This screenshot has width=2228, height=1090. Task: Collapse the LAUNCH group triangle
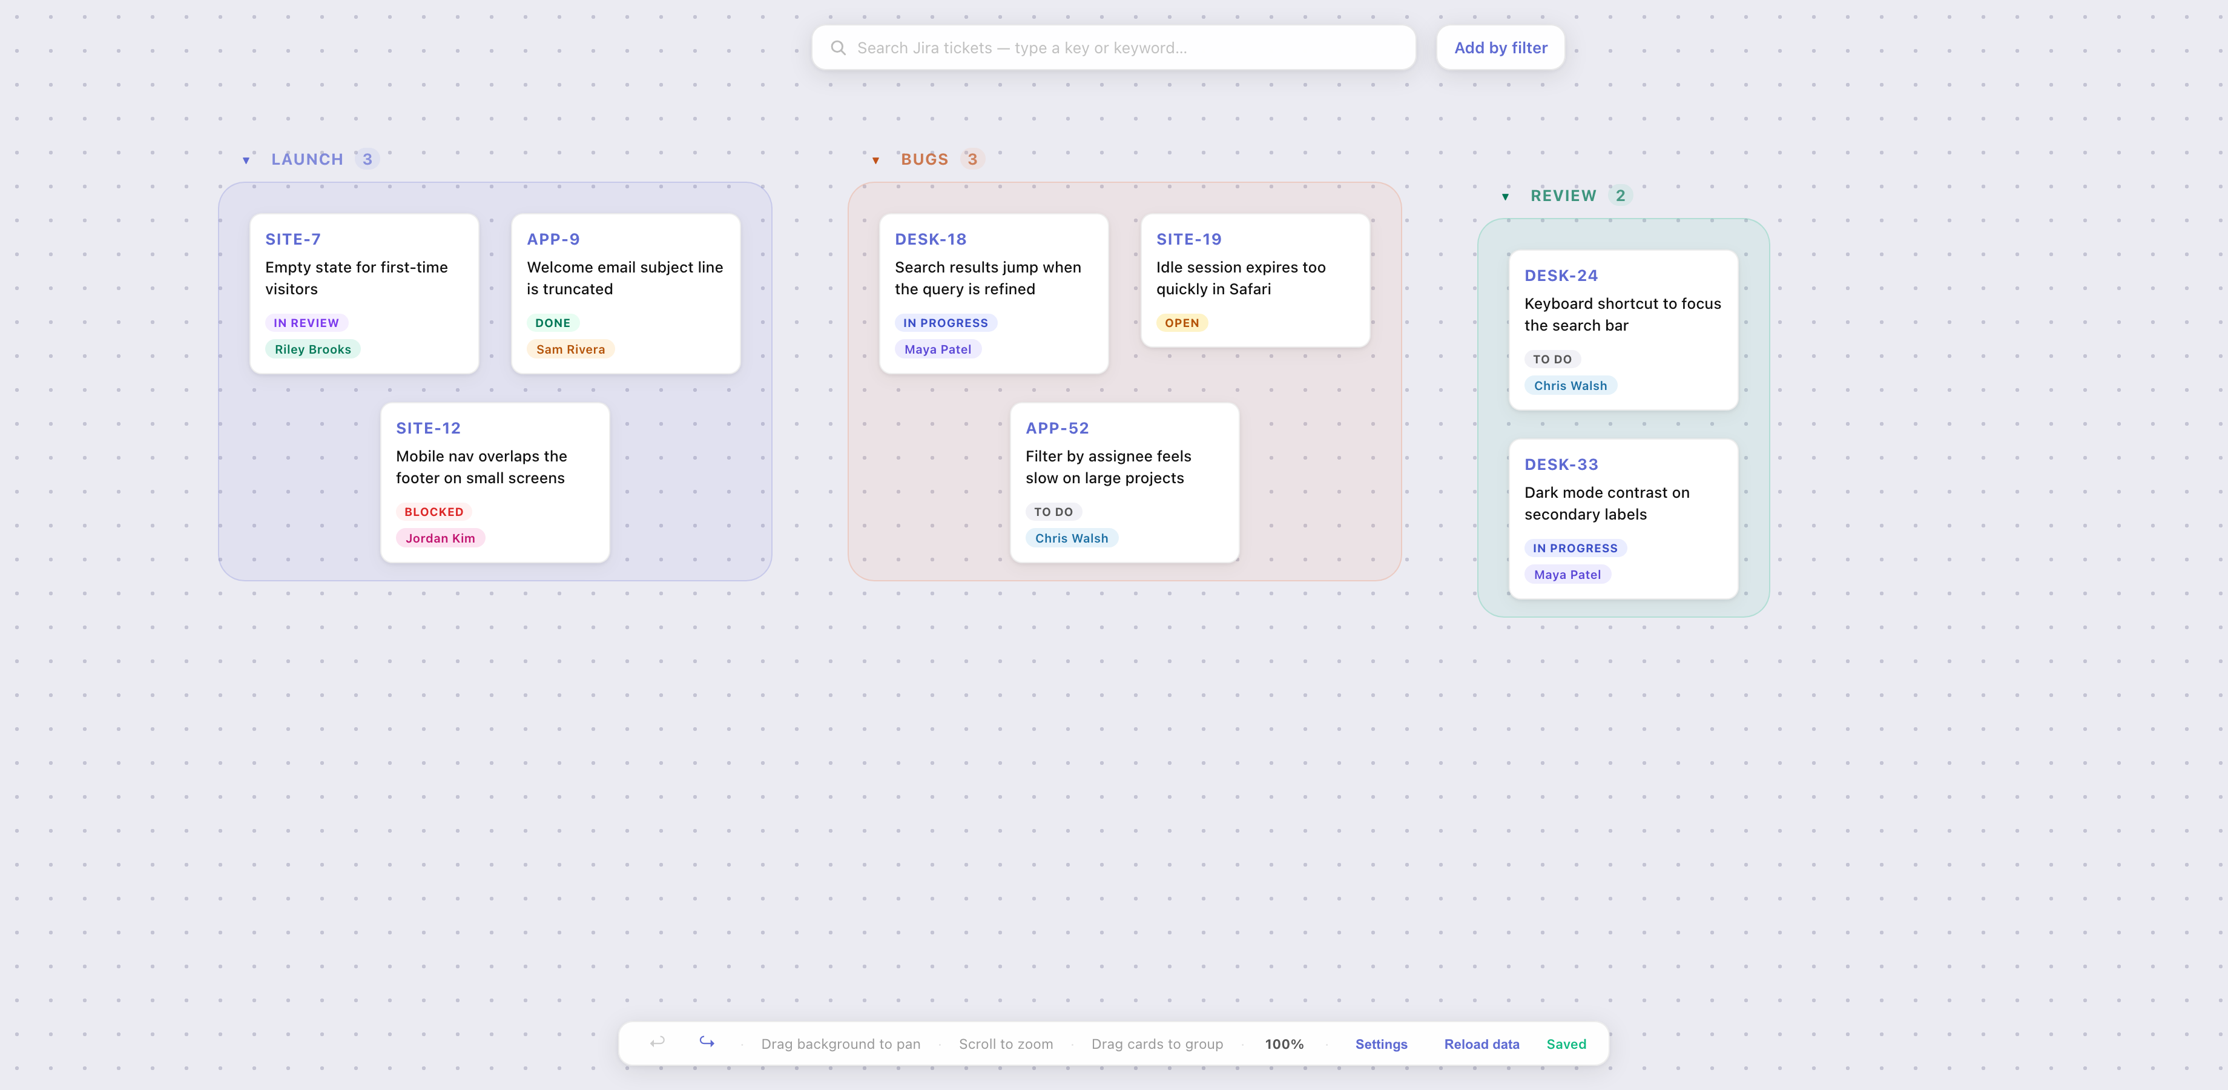246,160
